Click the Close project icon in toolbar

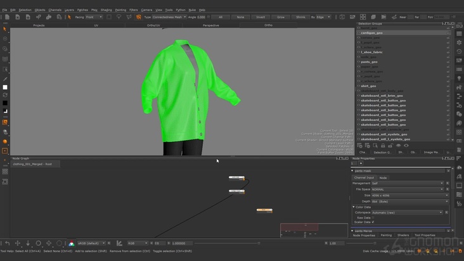point(18,17)
